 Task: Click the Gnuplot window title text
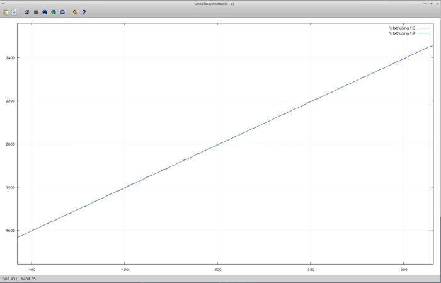click(x=219, y=3)
